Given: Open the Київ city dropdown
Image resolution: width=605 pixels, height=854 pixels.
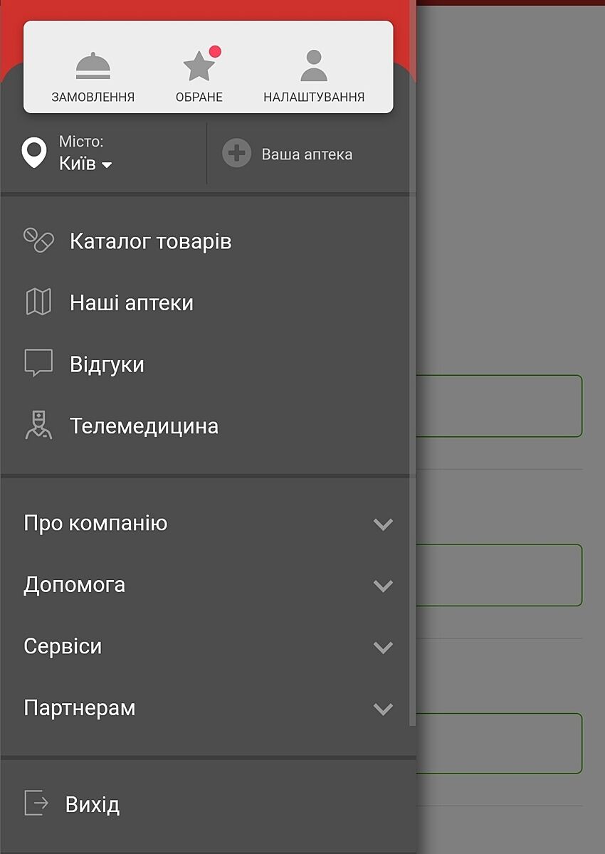Looking at the screenshot, I should (86, 164).
